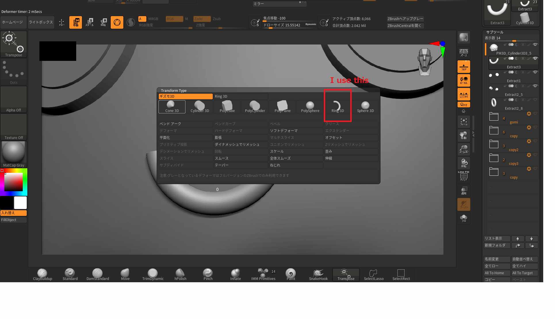
Task: Click the ライトボックス (Lightbox) button
Action: pos(41,22)
